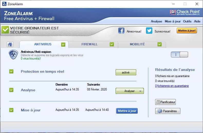Image resolution: width=203 pixels, height=133 pixels.
Task: Click 'Aujourd'hui à 14:40' next update time
Action: pos(97,110)
